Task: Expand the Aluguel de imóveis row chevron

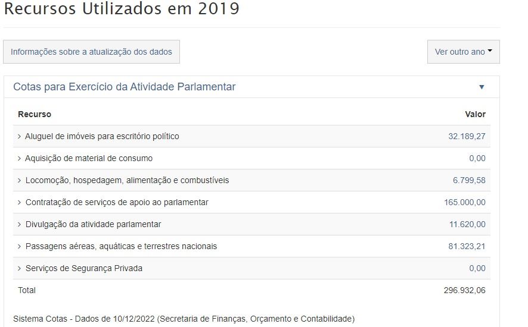Action: click(19, 137)
